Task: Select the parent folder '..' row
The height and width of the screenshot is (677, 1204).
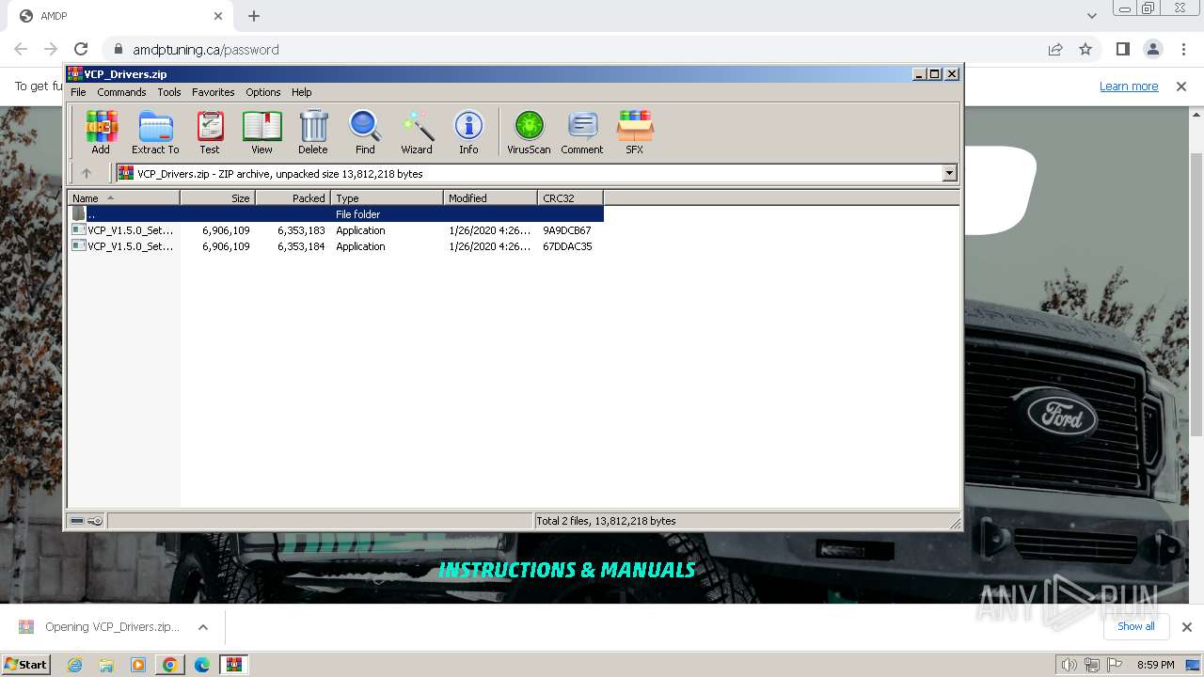Action: [x=336, y=214]
